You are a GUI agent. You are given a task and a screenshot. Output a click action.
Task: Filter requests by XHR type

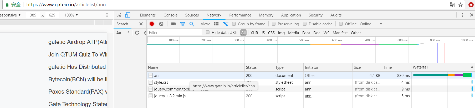[254, 33]
